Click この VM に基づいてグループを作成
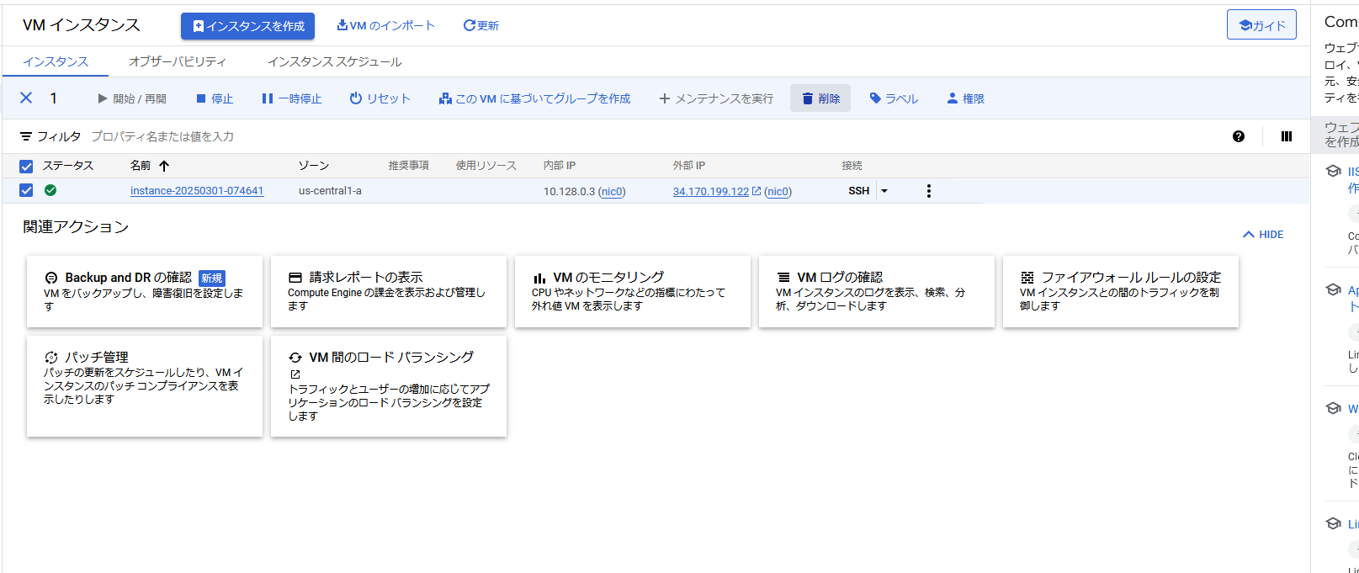 point(534,98)
